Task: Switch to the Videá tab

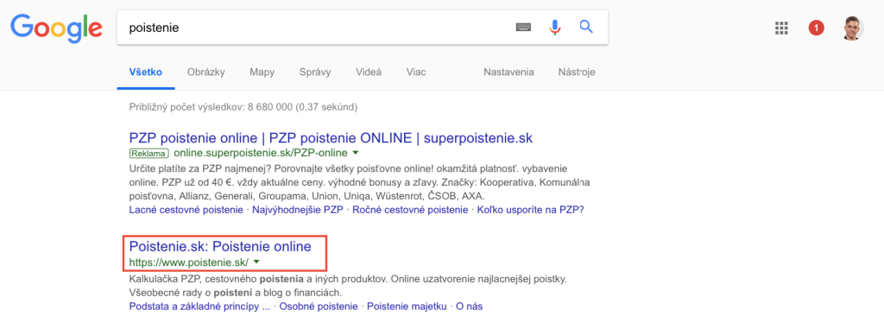Action: 369,73
